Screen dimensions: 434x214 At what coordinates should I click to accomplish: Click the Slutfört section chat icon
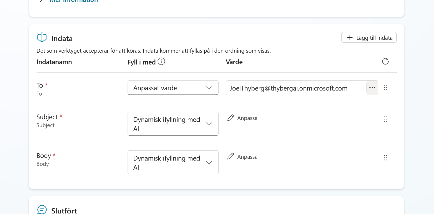(42, 210)
